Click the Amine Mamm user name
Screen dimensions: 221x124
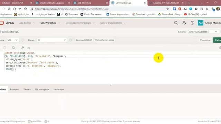pyautogui.click(x=213, y=23)
